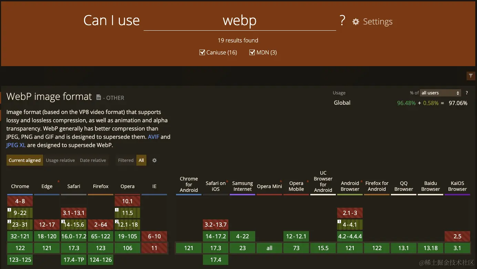Toggle the MDN (3) checkbox
The height and width of the screenshot is (269, 477).
[252, 52]
